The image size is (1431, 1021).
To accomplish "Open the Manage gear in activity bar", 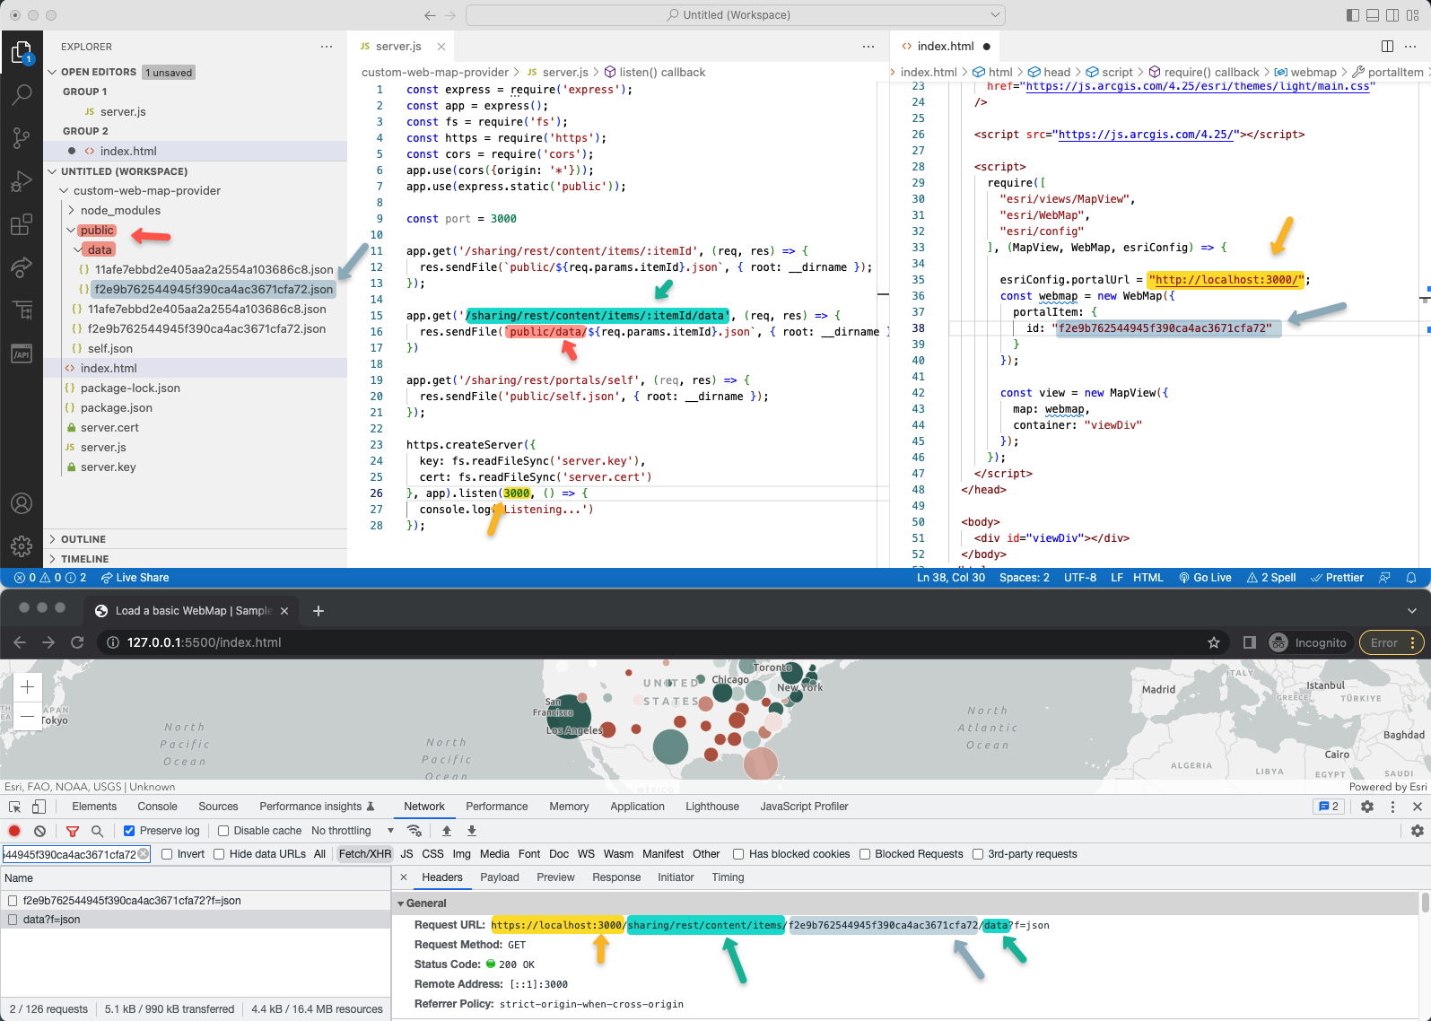I will pos(22,545).
